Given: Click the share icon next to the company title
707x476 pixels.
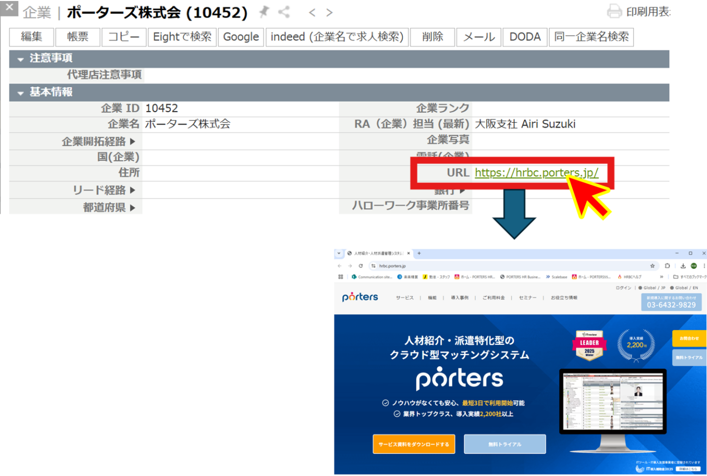Looking at the screenshot, I should [x=284, y=12].
